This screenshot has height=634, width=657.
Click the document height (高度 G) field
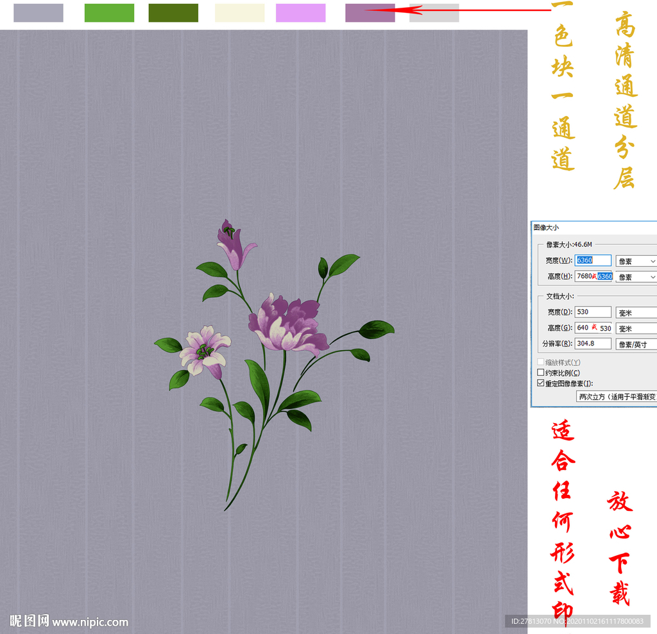tap(593, 328)
